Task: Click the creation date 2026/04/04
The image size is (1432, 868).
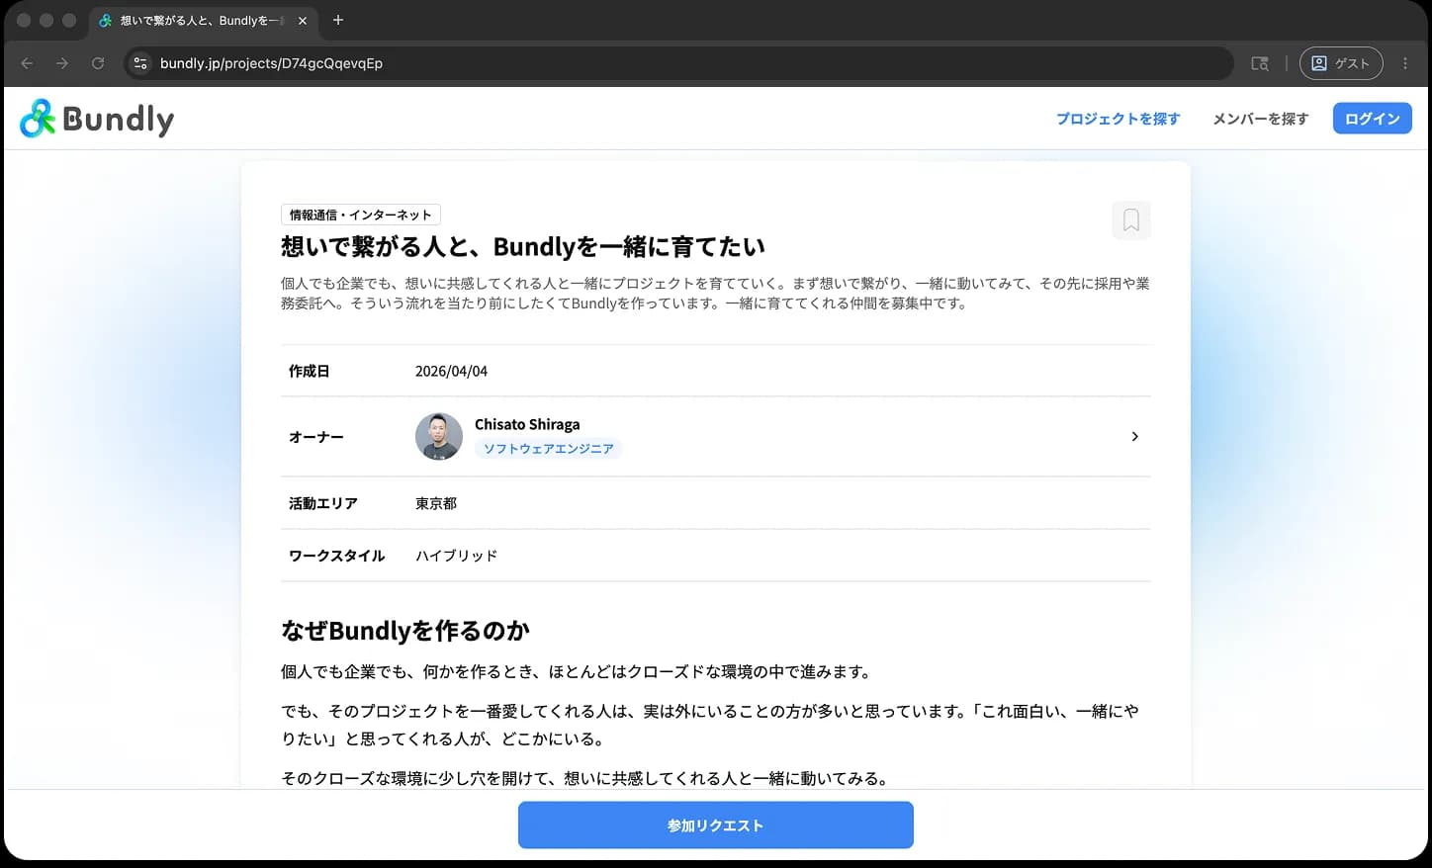Action: tap(451, 371)
